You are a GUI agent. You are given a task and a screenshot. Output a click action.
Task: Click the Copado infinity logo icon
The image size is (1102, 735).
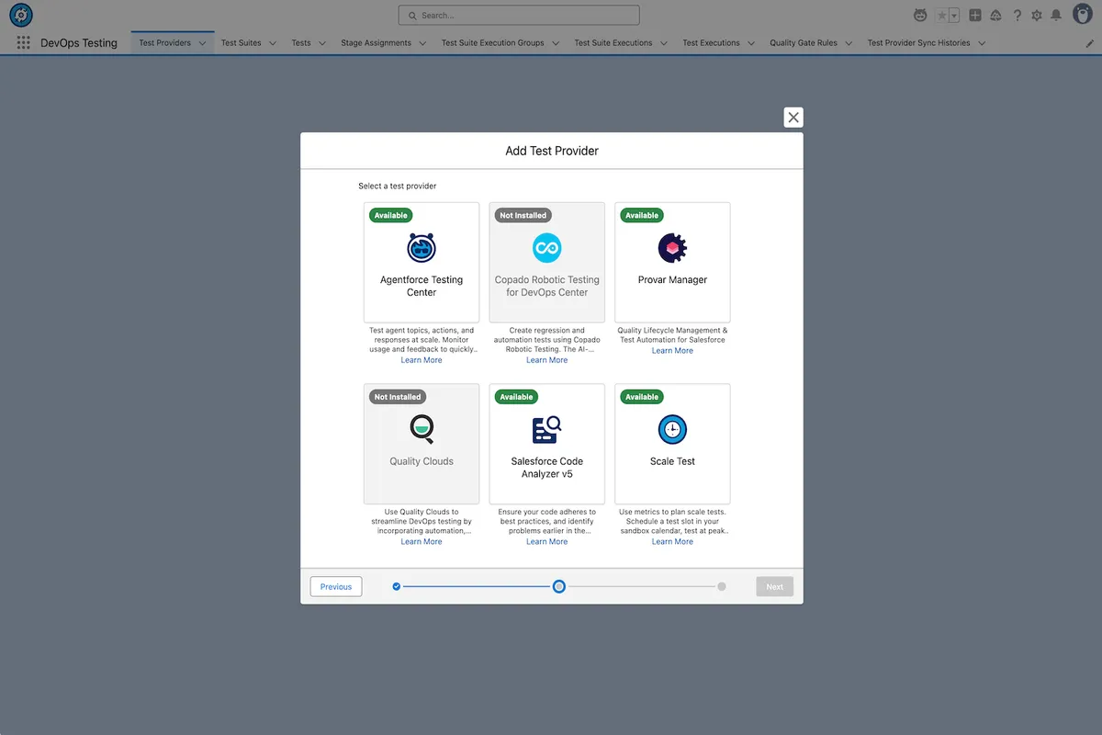pos(547,247)
